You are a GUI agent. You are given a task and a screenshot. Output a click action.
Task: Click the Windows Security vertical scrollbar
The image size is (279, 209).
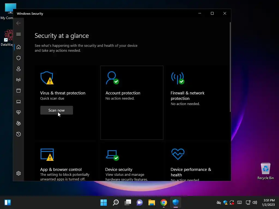(230, 67)
